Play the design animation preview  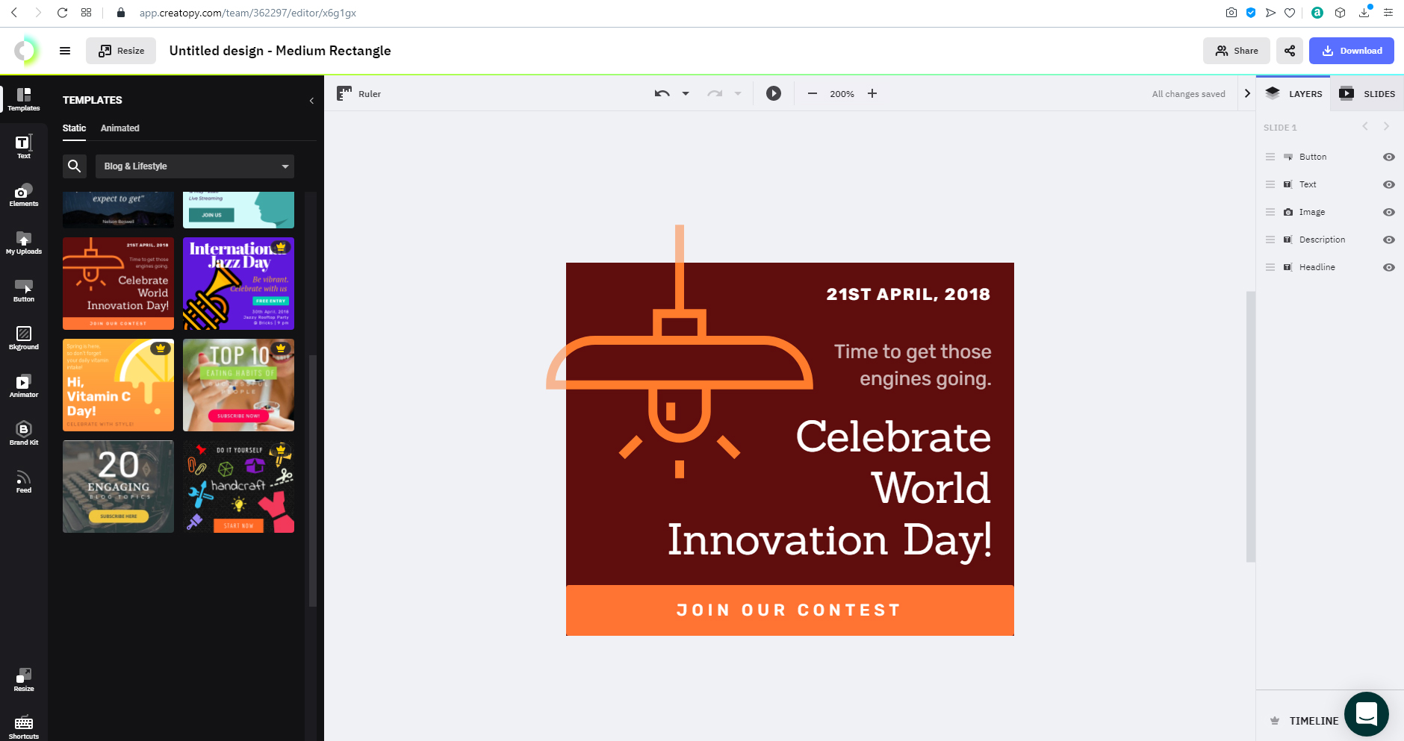point(774,93)
